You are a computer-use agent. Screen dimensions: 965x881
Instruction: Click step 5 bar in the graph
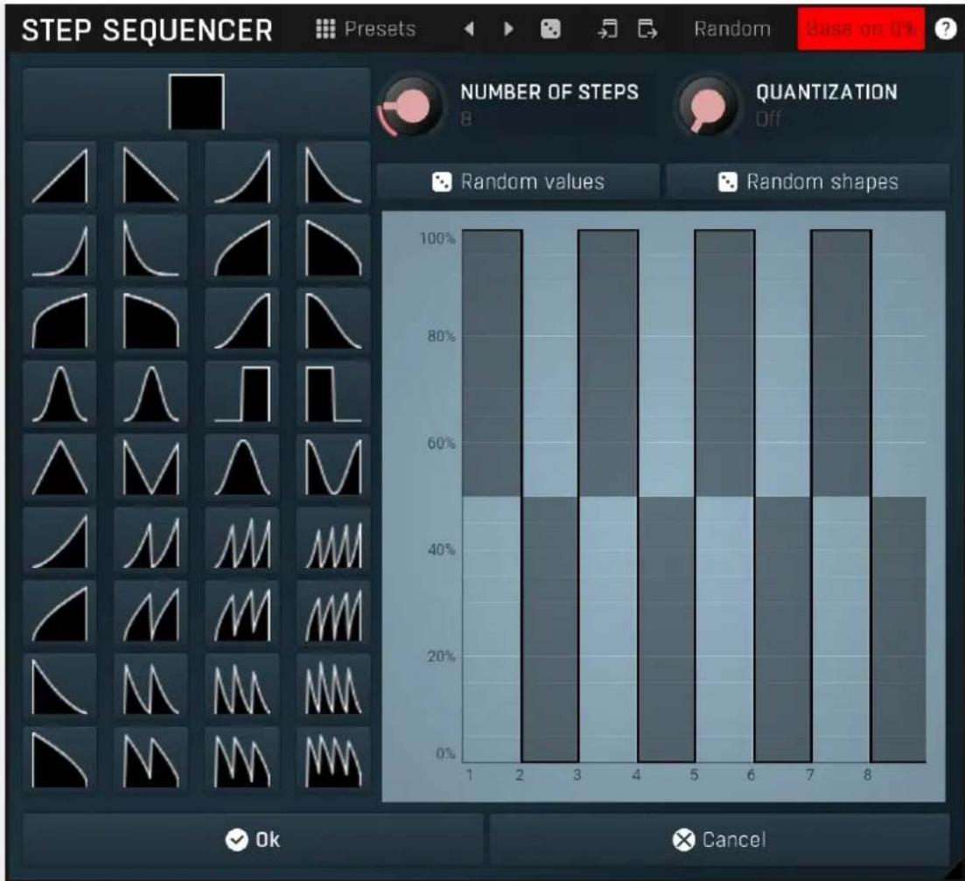(x=724, y=363)
